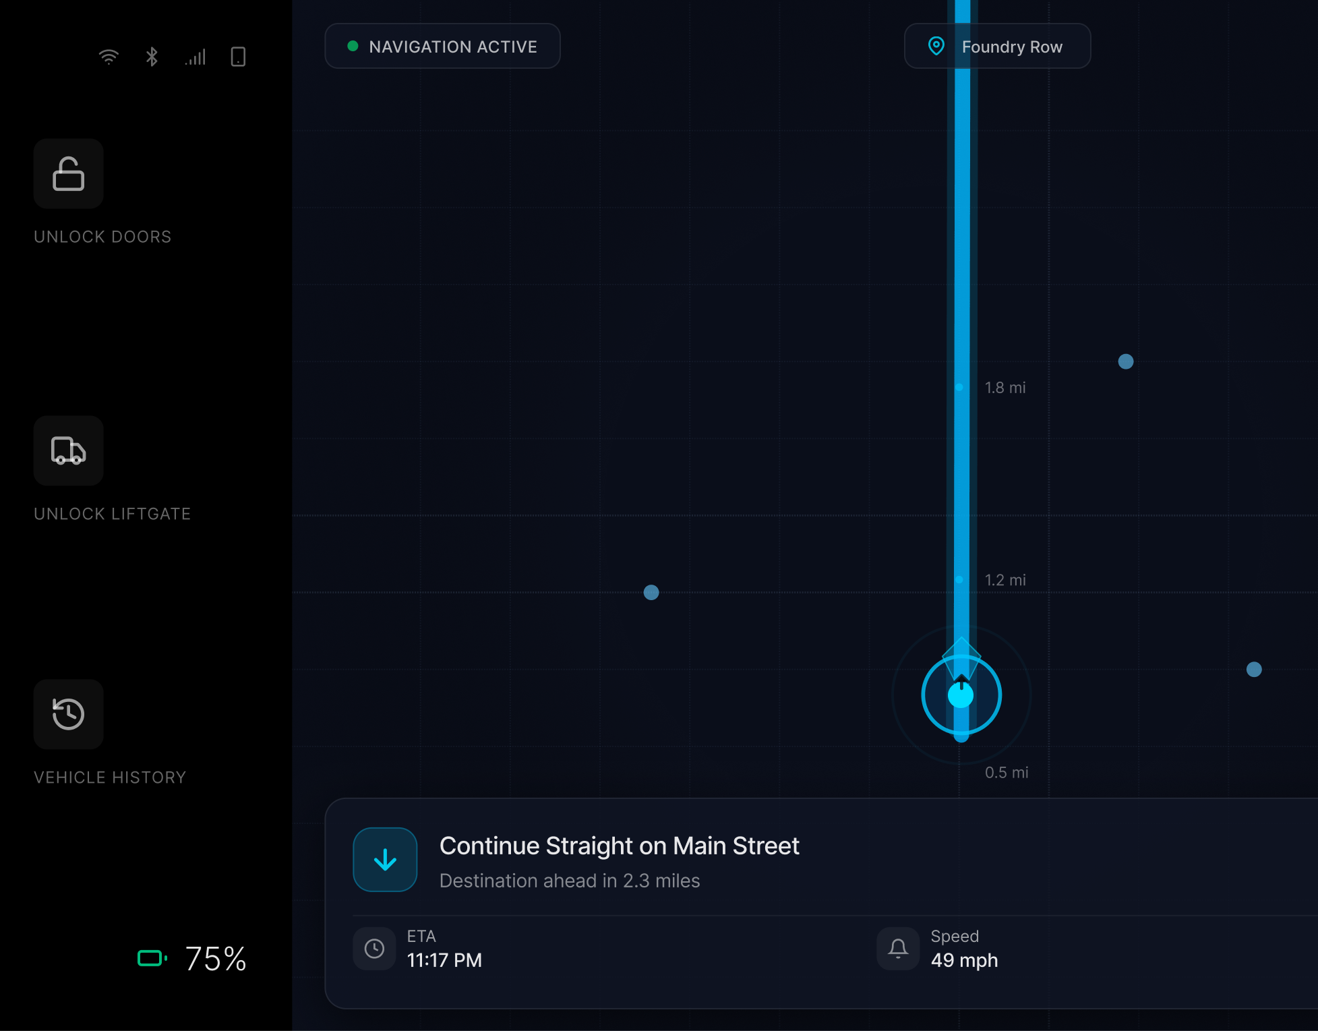Image resolution: width=1318 pixels, height=1031 pixels.
Task: Tap the Bluetooth status icon
Action: click(x=152, y=57)
